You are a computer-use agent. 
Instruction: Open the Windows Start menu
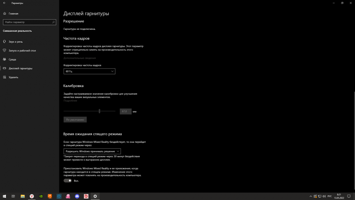tap(4, 196)
